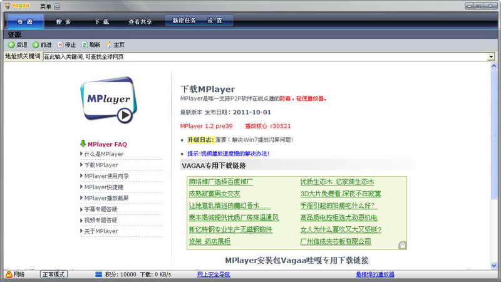This screenshot has height=282, width=501.
Task: Open the 设置 settings button
Action: [215, 21]
